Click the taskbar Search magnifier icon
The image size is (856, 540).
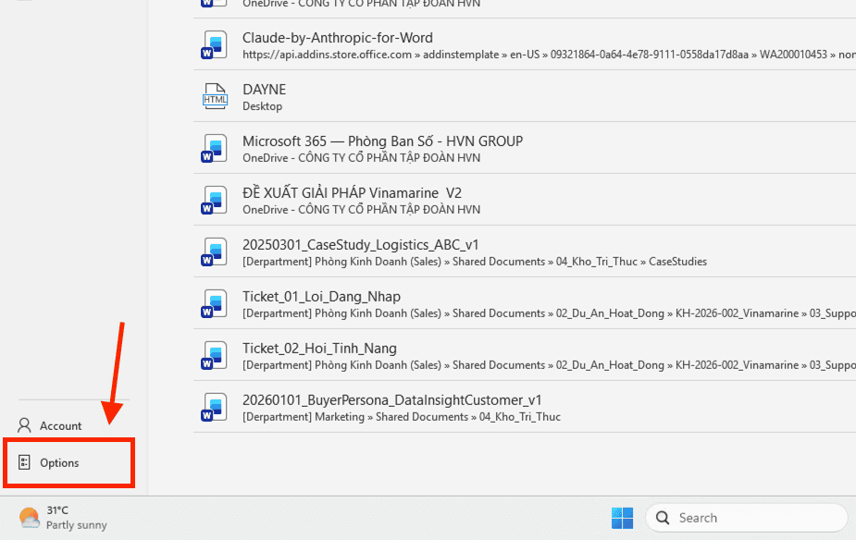click(663, 518)
